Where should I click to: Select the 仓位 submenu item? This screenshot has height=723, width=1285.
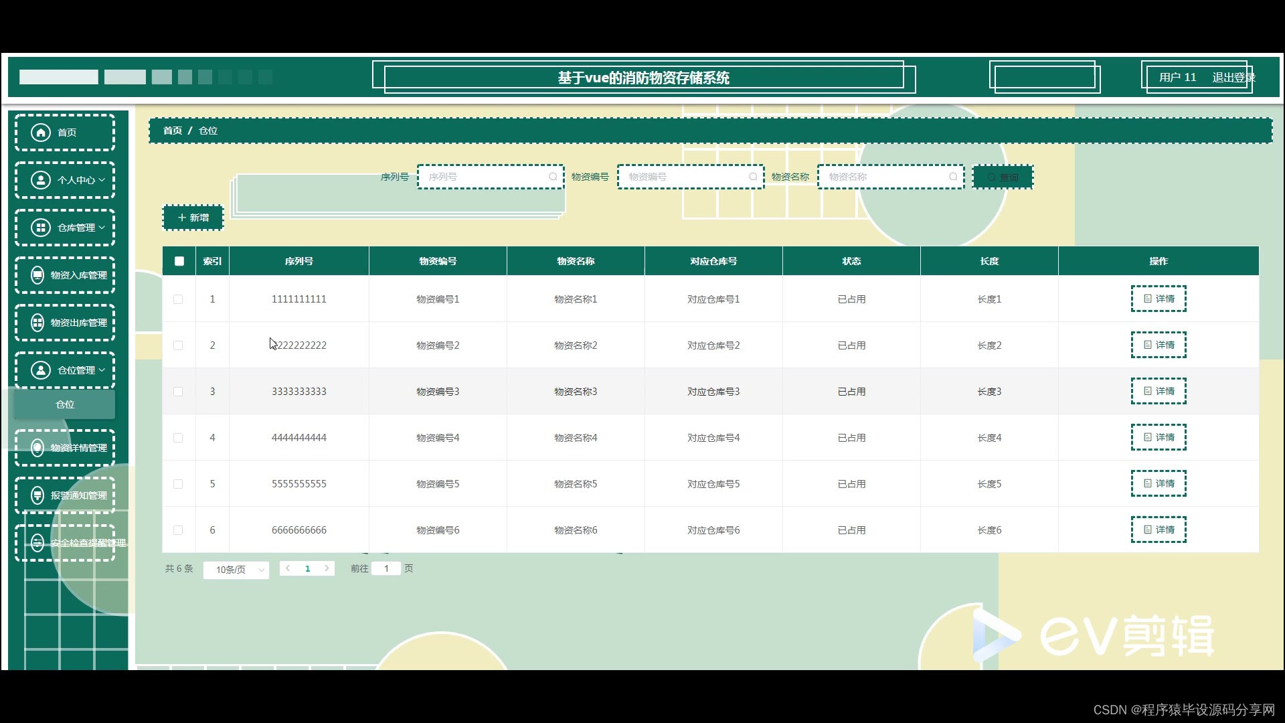[65, 404]
